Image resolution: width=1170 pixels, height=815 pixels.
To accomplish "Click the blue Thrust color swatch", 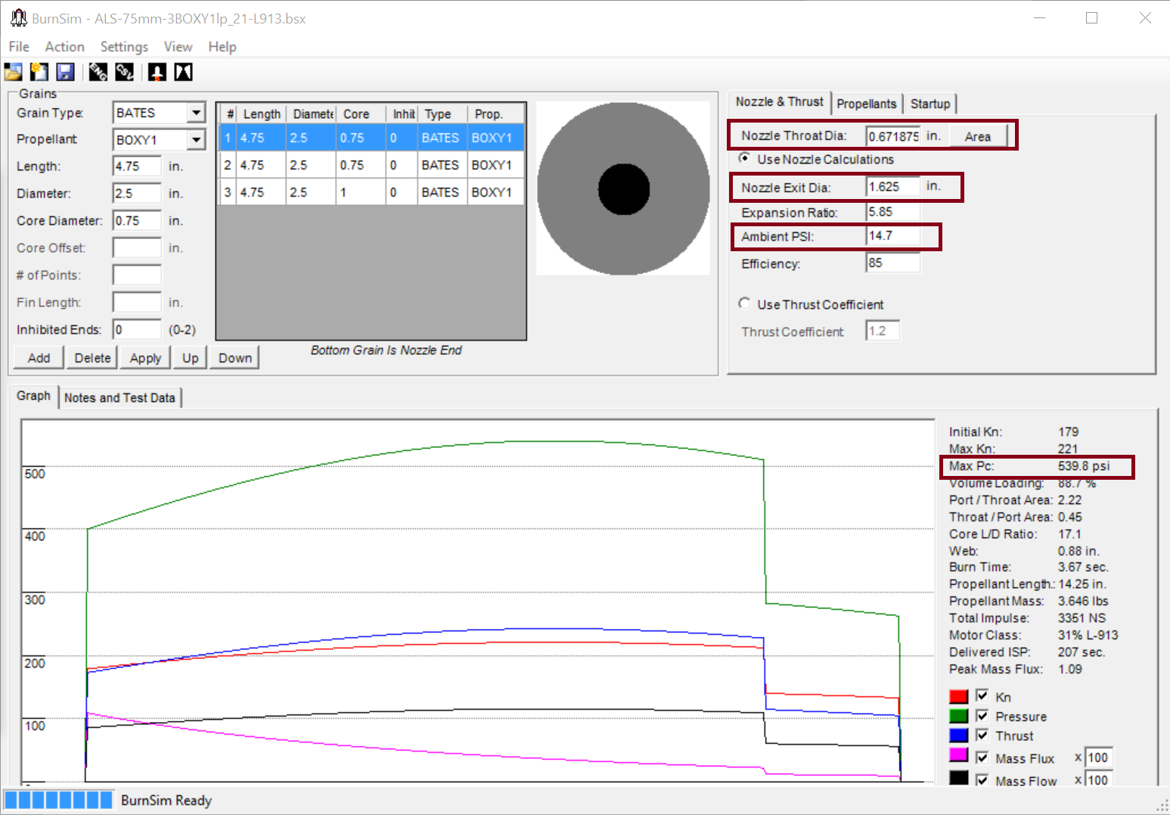I will 959,736.
